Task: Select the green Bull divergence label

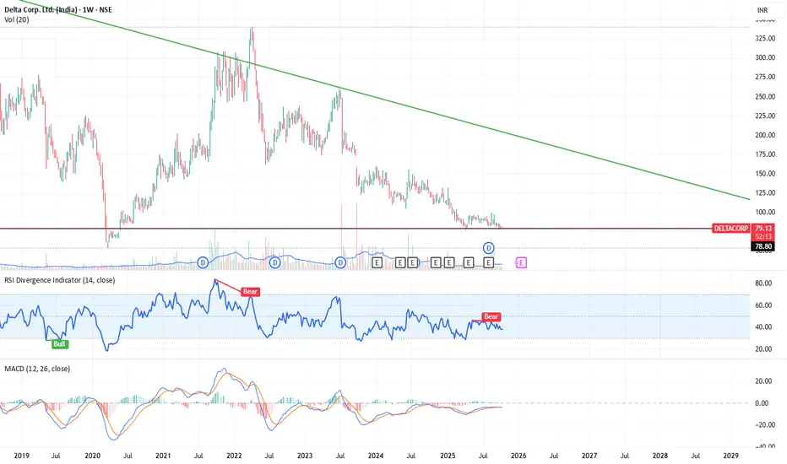Action: (x=59, y=344)
